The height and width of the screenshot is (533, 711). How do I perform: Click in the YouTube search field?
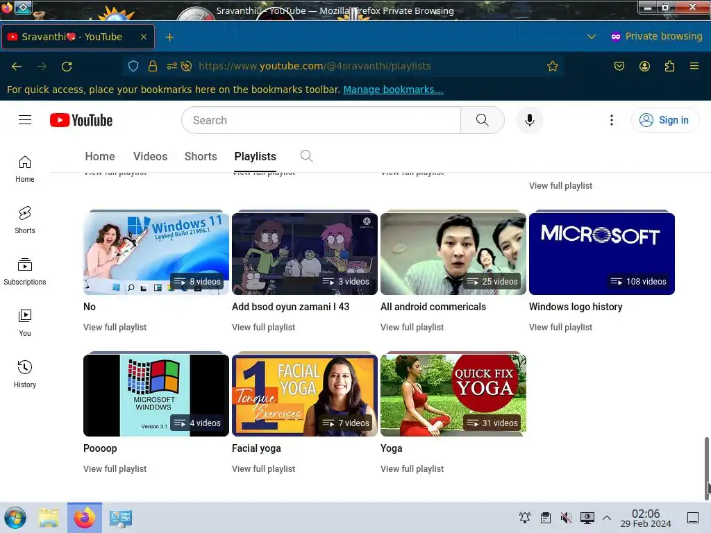pyautogui.click(x=321, y=120)
